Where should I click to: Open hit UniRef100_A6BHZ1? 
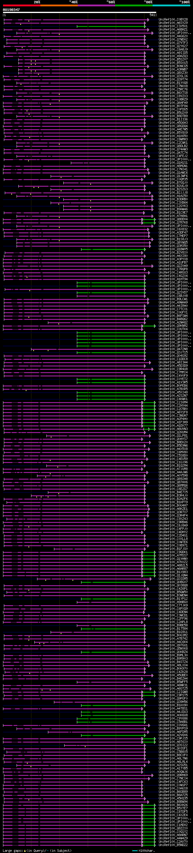click(x=173, y=29)
